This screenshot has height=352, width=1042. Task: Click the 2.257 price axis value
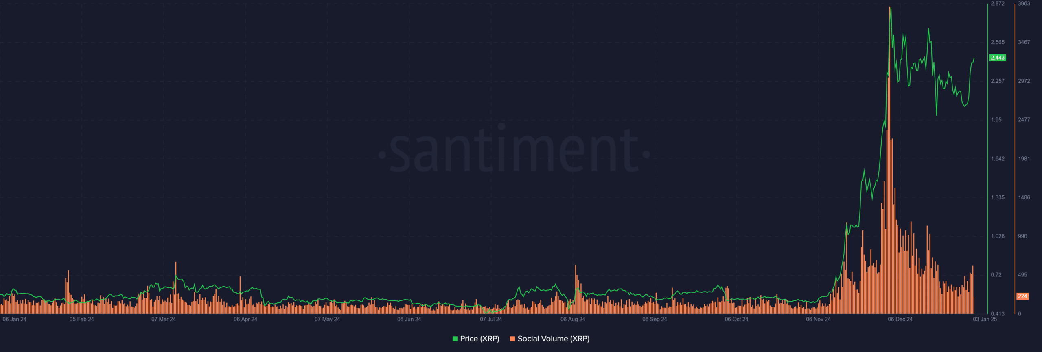[998, 81]
